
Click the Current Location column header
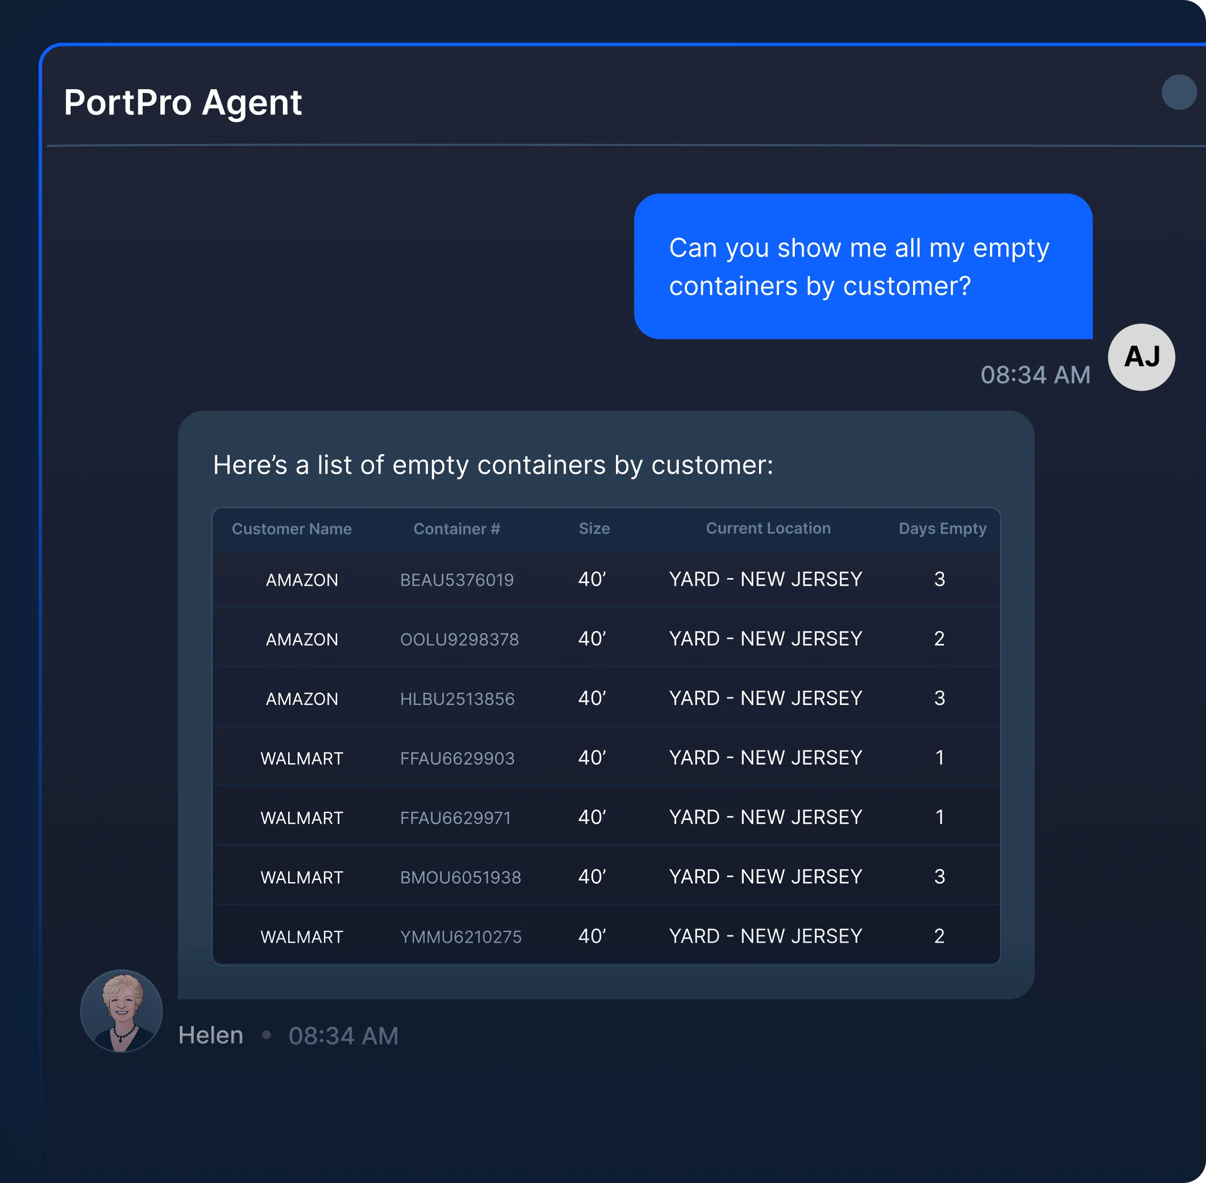[x=768, y=528]
